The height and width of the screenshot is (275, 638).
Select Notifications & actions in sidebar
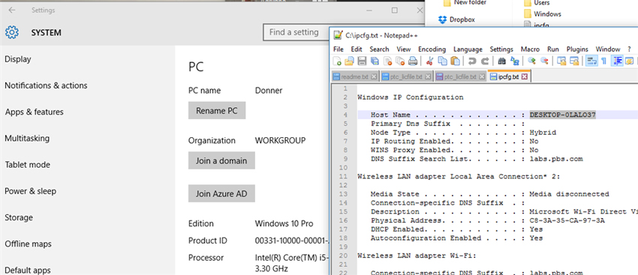(x=46, y=85)
